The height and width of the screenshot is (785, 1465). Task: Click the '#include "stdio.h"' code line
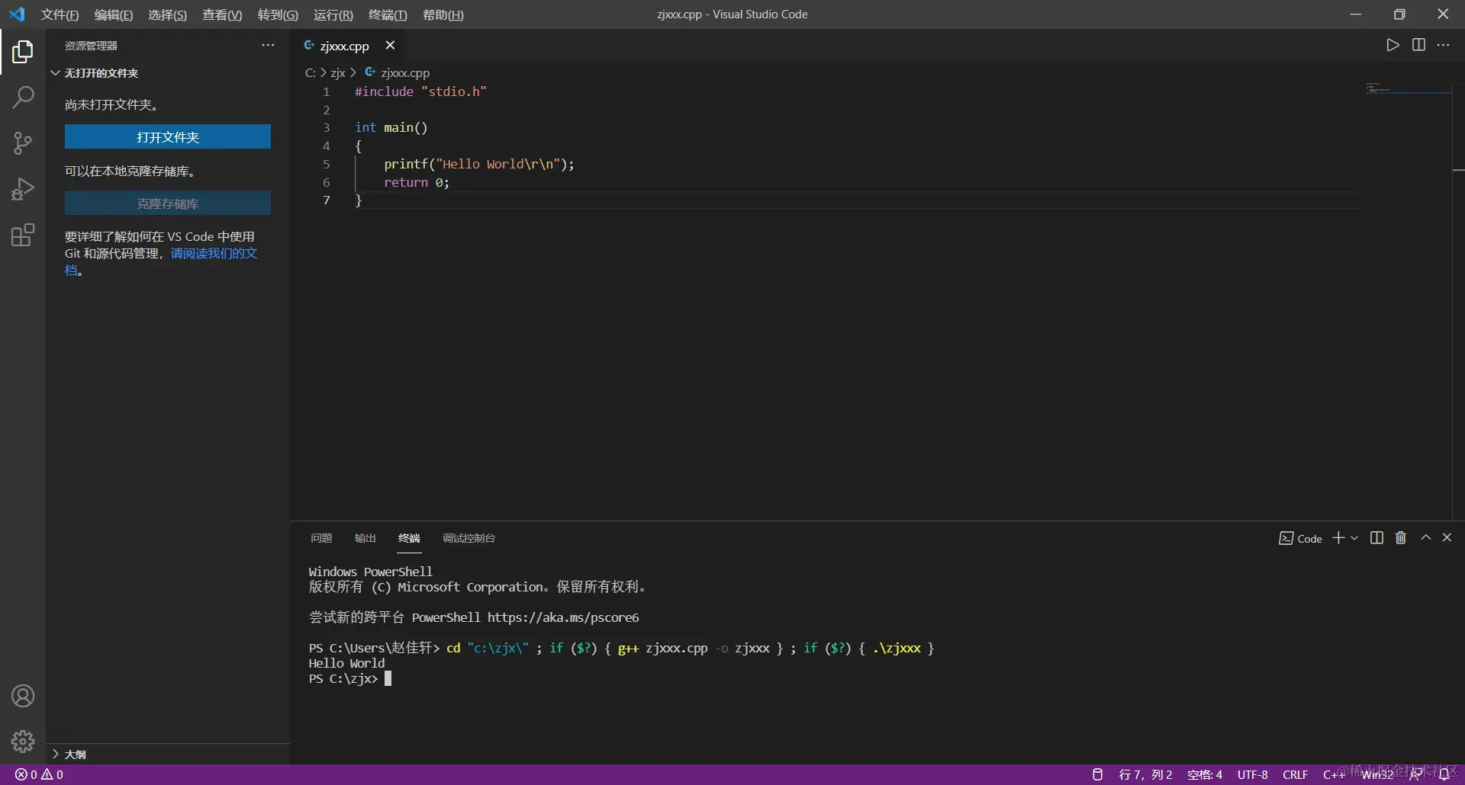click(420, 91)
